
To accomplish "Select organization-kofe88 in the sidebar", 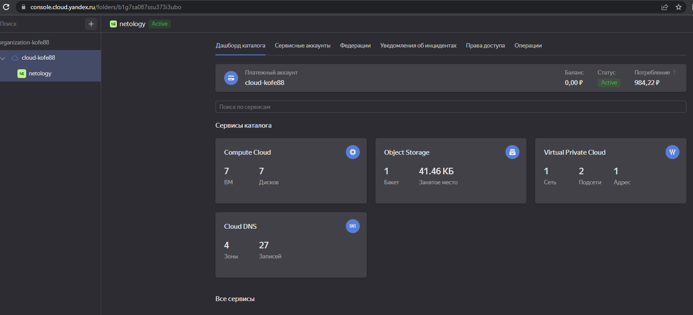I will pos(25,42).
